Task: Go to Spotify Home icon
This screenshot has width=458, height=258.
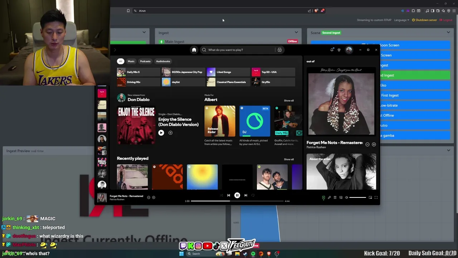Action: coord(194,50)
